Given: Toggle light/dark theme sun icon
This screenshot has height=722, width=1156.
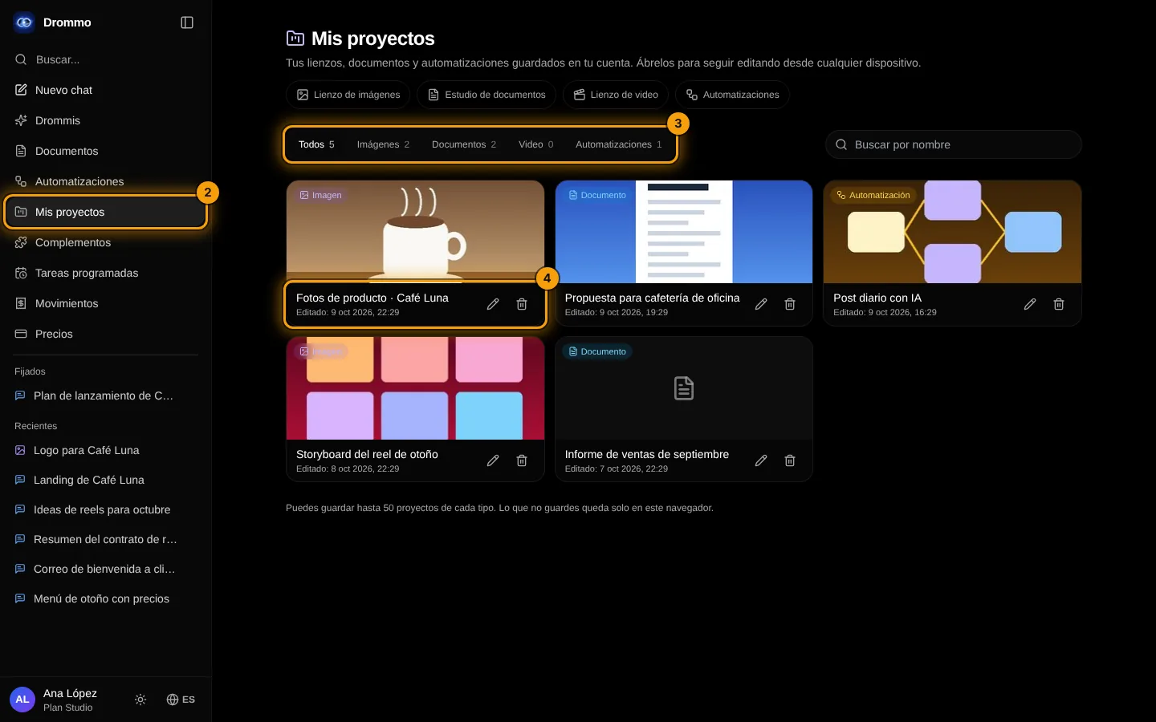Looking at the screenshot, I should (x=140, y=700).
